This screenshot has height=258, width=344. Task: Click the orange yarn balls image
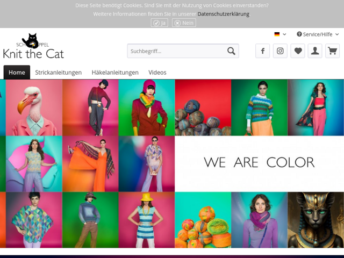203,220
